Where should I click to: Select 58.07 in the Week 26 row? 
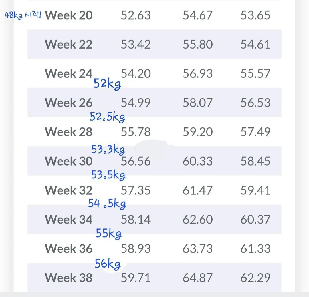(198, 103)
